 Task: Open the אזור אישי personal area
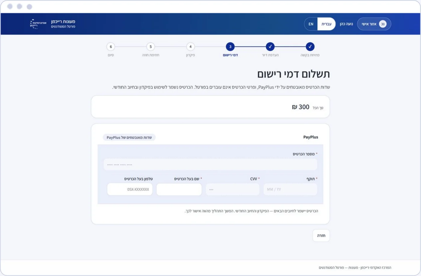click(374, 24)
